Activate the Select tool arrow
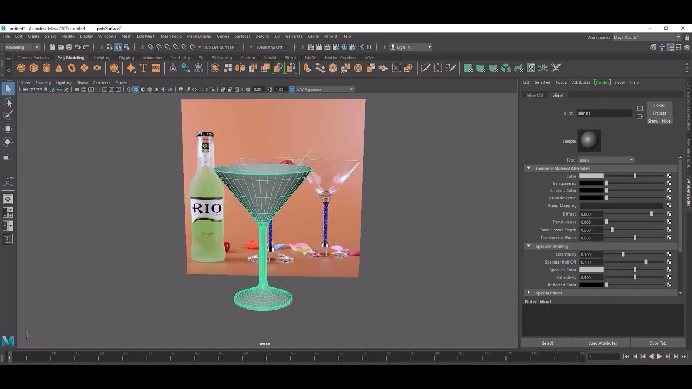This screenshot has width=692, height=389. [x=8, y=89]
